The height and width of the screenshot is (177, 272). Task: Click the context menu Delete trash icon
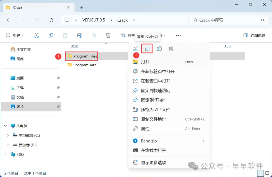tap(171, 49)
